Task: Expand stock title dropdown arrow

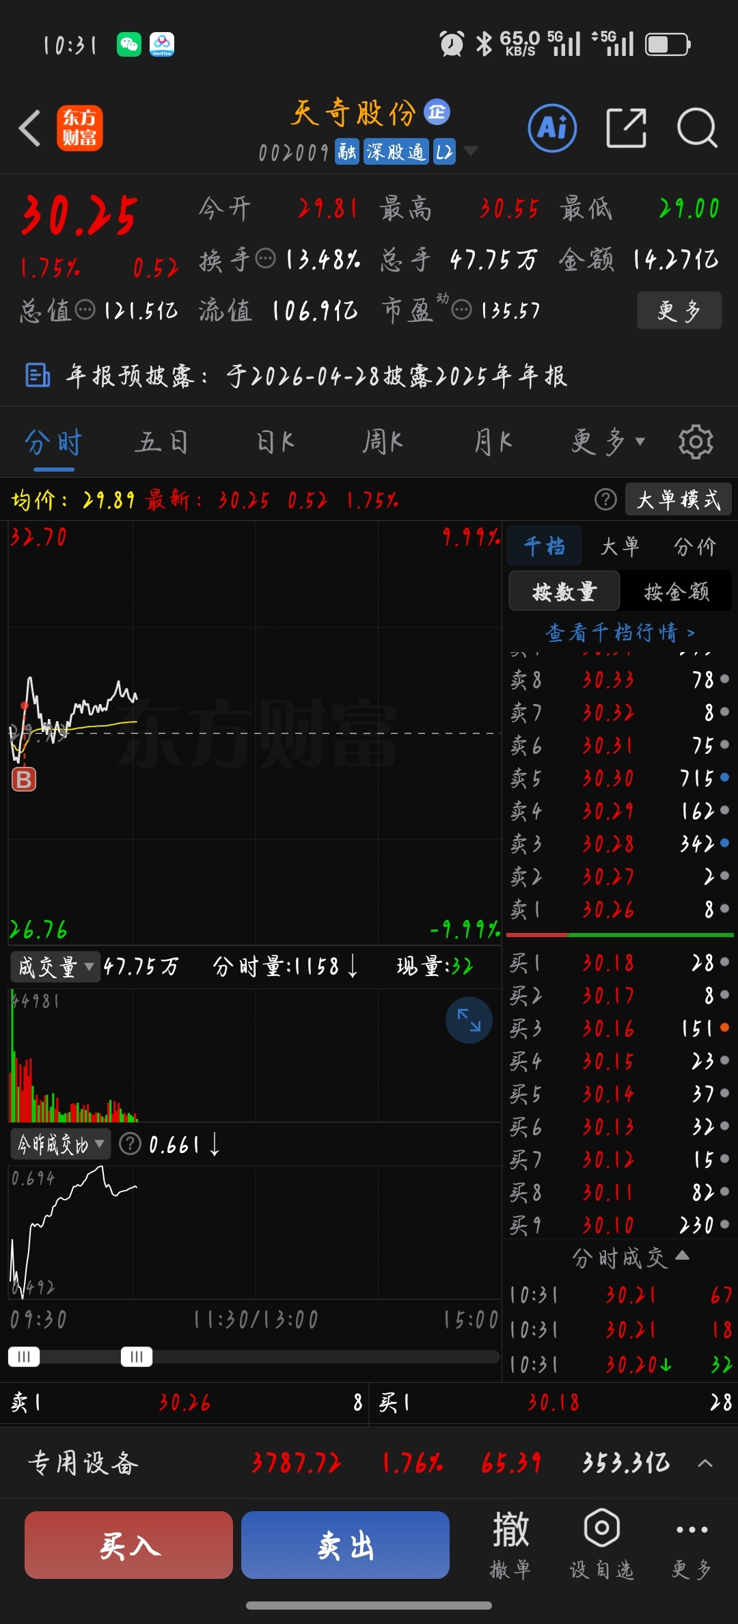Action: [x=471, y=151]
